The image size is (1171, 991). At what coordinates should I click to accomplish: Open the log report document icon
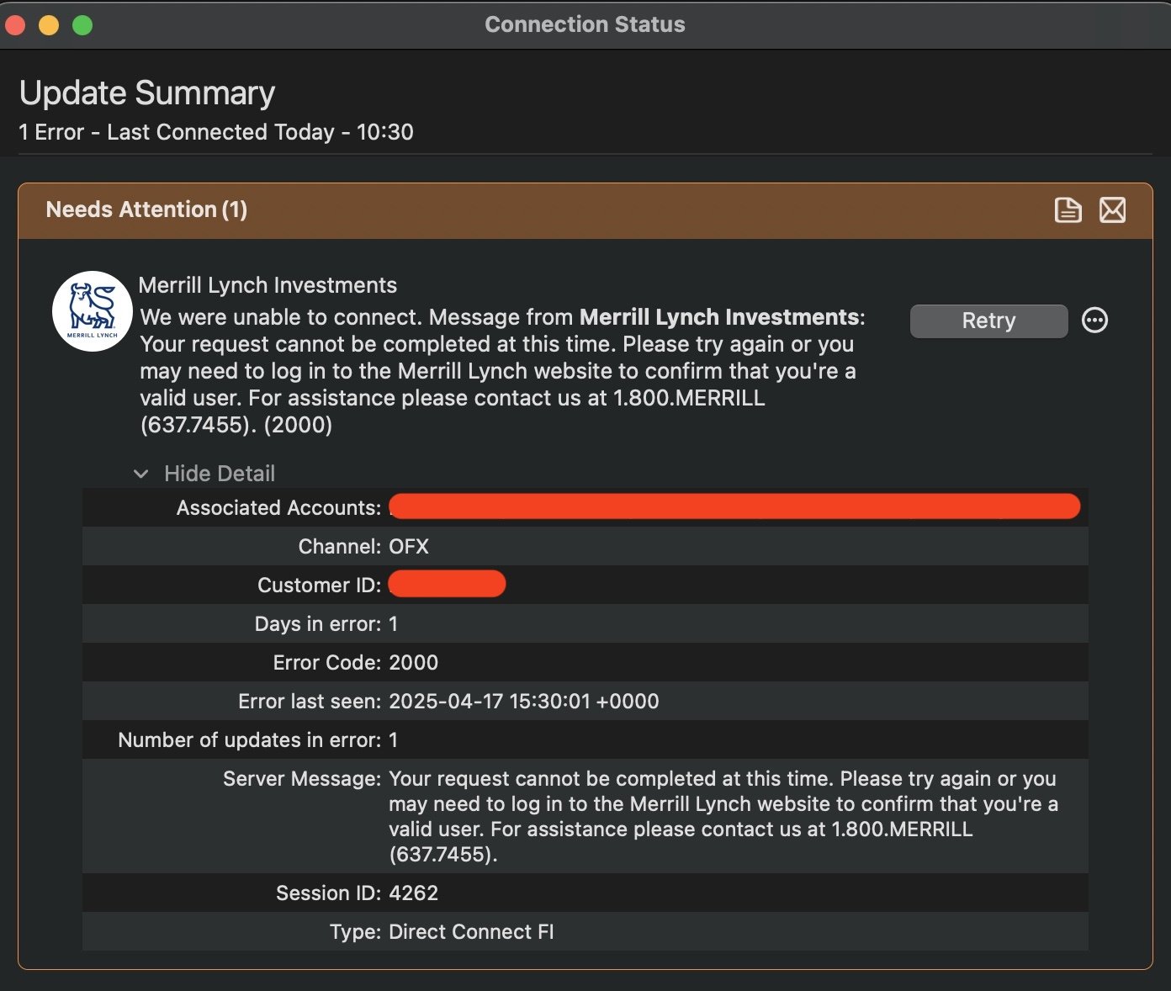tap(1068, 209)
